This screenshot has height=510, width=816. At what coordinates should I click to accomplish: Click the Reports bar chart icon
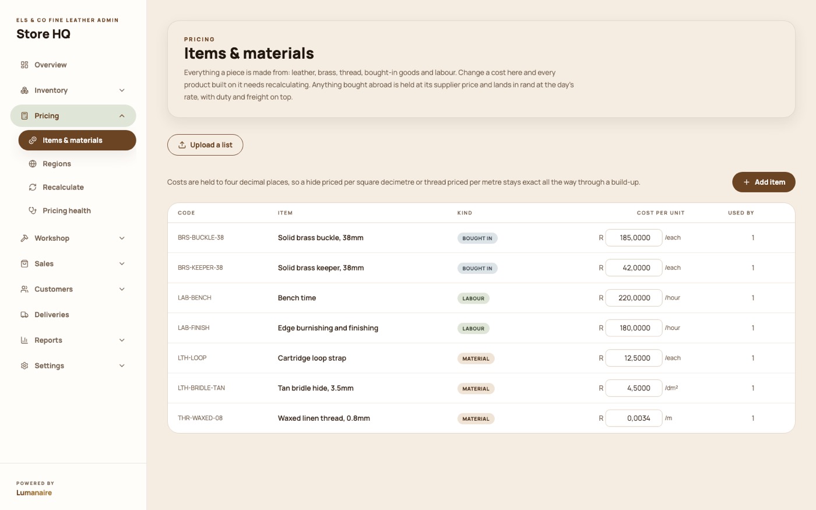pyautogui.click(x=24, y=340)
